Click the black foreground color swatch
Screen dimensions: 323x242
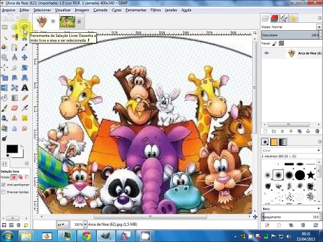pyautogui.click(x=12, y=149)
